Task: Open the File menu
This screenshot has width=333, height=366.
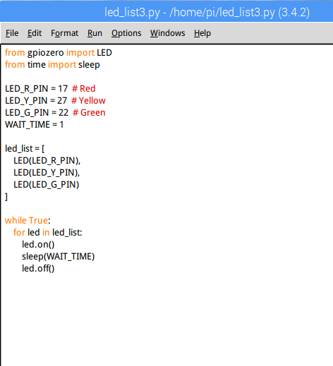Action: (x=12, y=33)
